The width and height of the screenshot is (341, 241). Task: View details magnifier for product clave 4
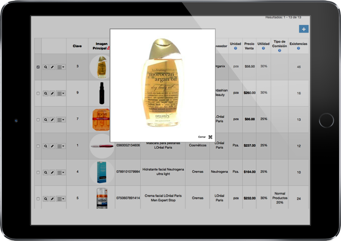(x=46, y=173)
